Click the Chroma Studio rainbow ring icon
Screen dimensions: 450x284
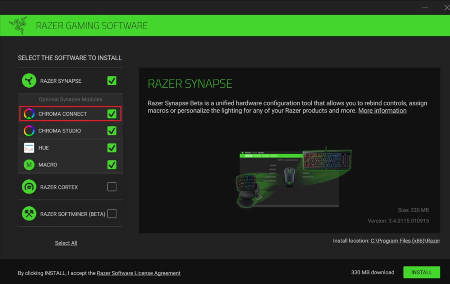coord(29,131)
